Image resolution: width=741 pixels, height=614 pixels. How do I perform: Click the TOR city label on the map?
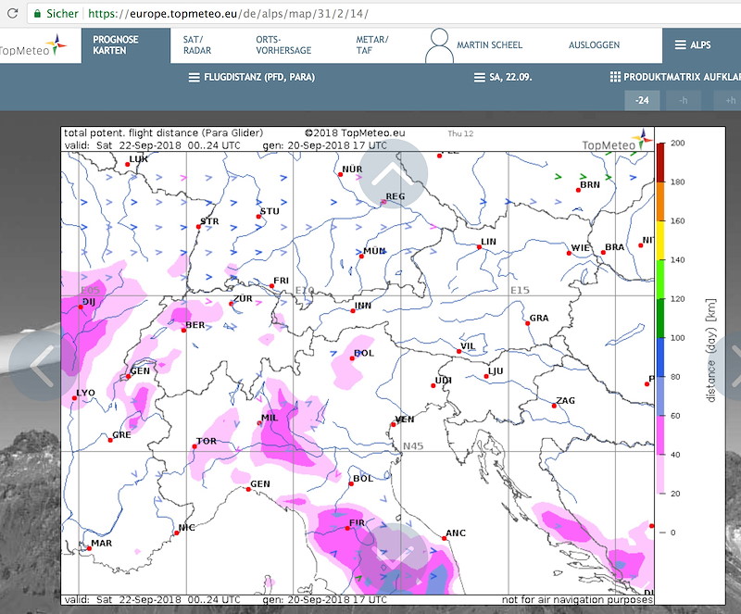tap(207, 441)
